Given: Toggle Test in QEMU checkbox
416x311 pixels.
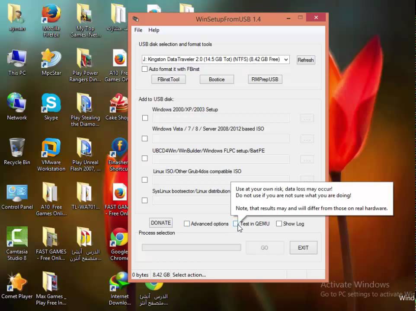Looking at the screenshot, I should click(236, 224).
